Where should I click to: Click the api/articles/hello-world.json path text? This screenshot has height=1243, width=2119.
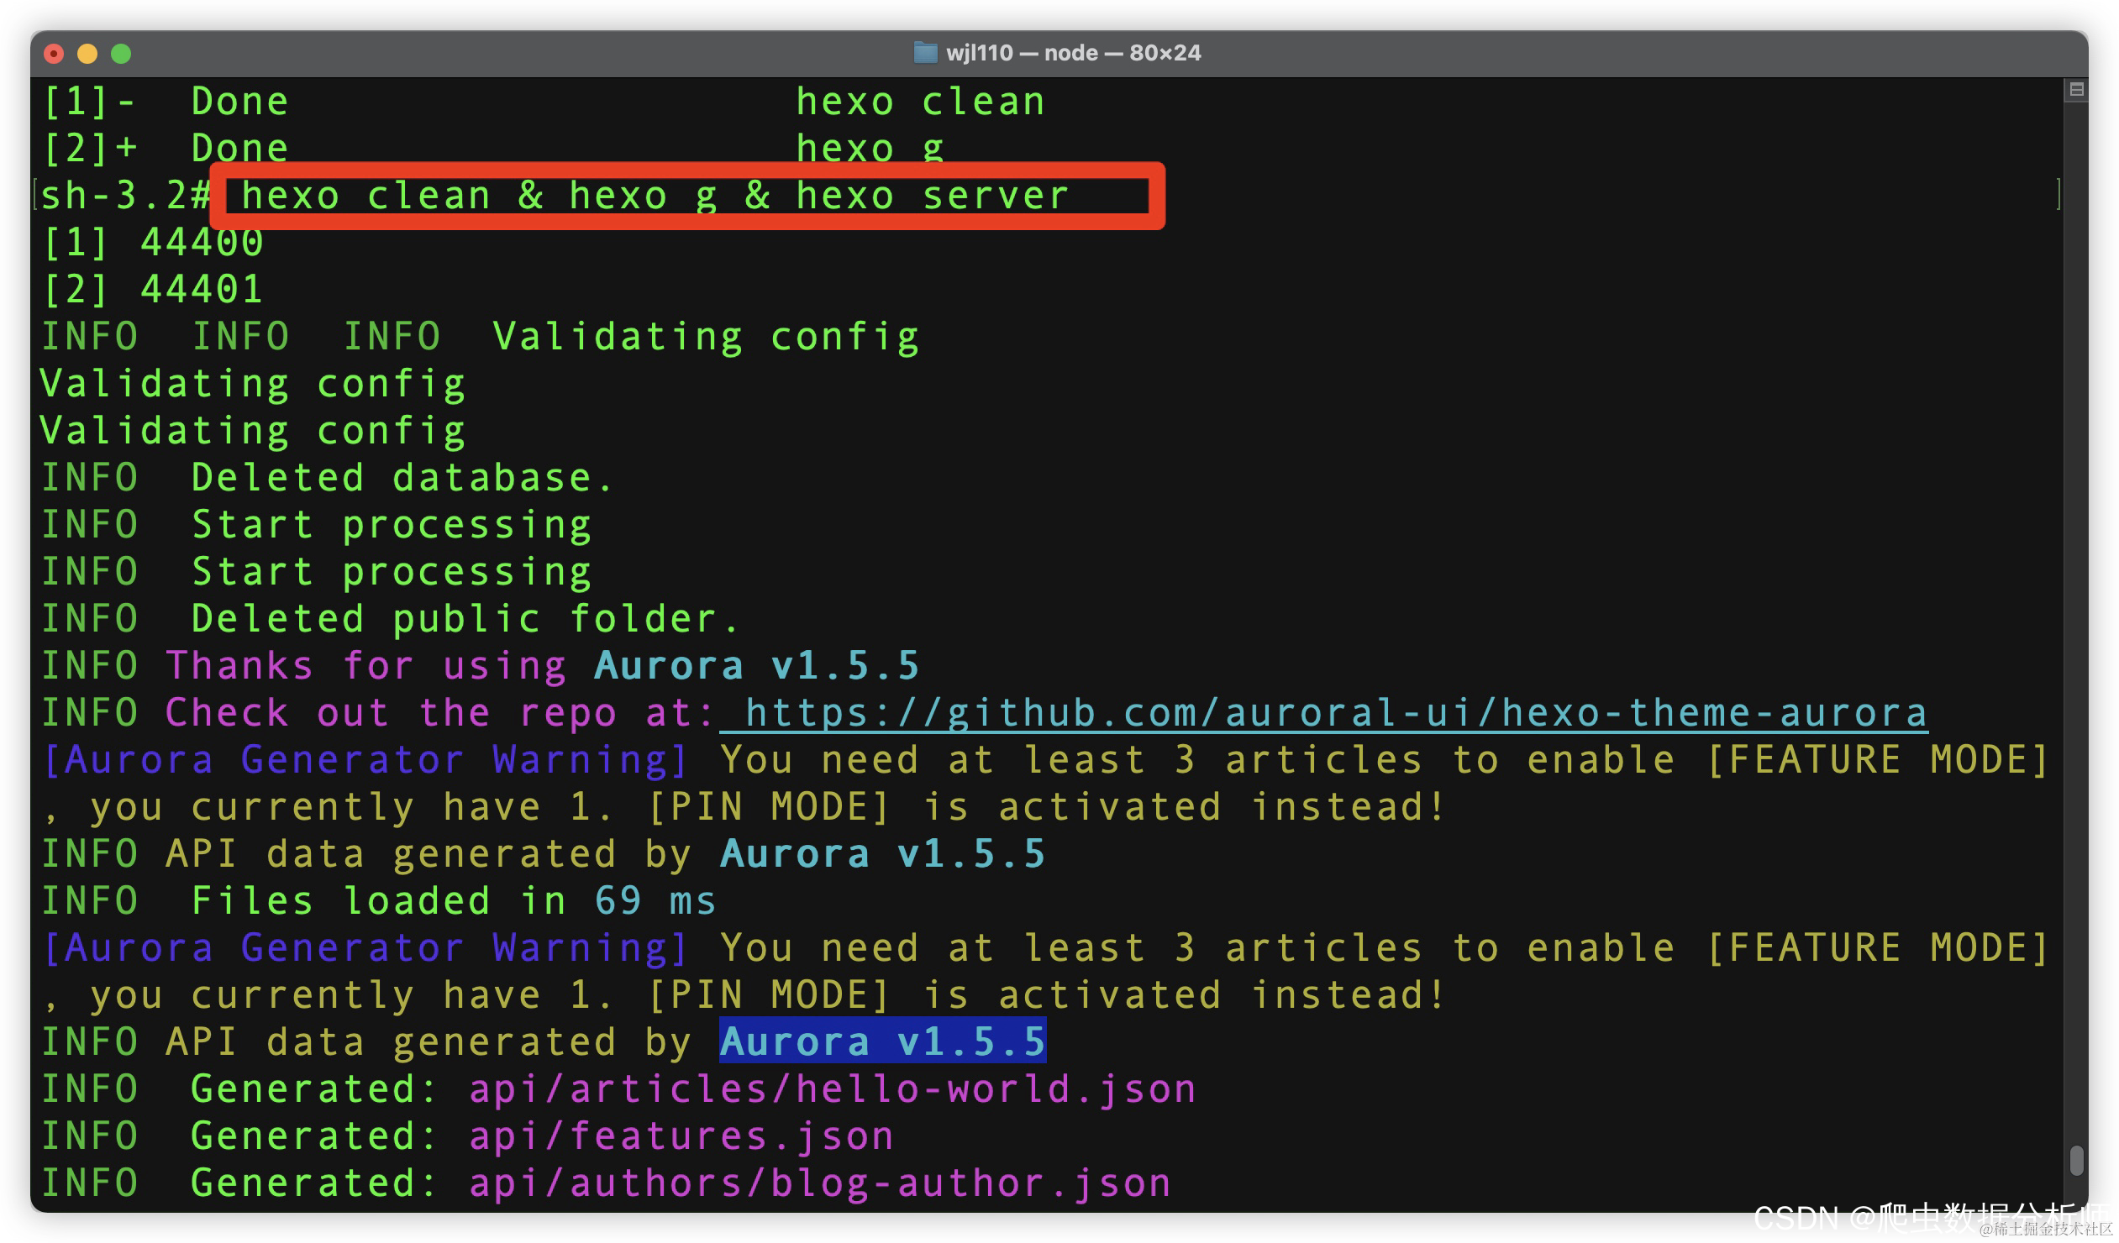[832, 1089]
